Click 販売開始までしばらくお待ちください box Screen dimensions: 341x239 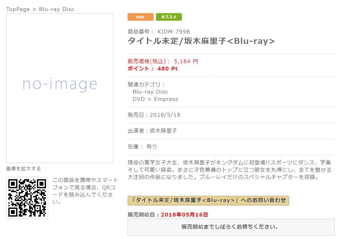pos(231,227)
